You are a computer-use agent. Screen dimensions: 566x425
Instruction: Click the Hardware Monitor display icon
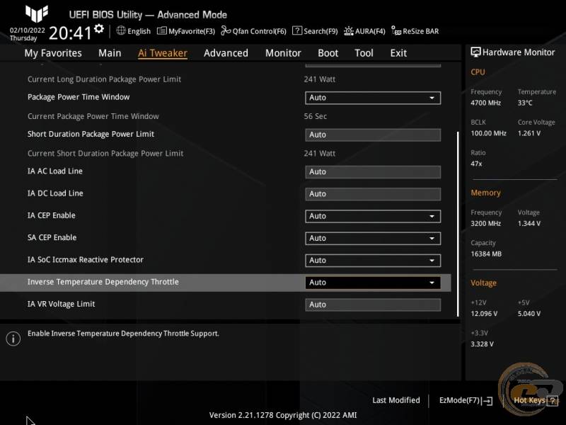pos(475,52)
